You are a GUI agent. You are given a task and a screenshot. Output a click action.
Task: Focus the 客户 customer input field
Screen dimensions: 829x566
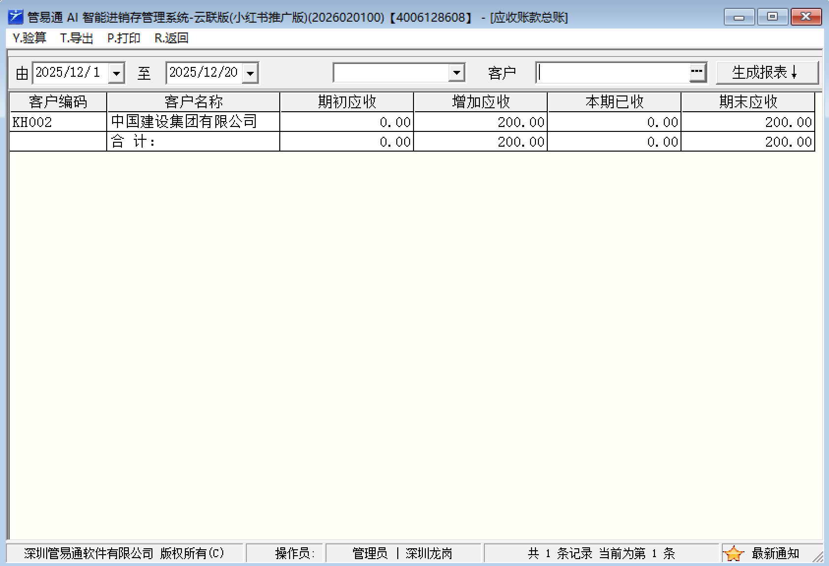click(612, 73)
